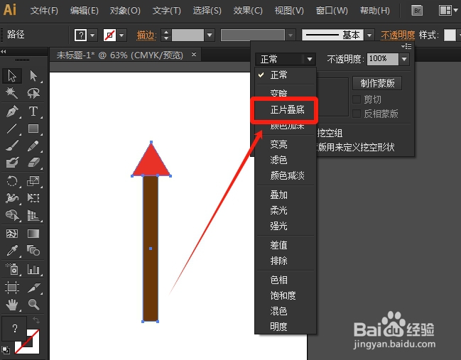Select the Pen tool
This screenshot has height=360, width=461.
12,111
